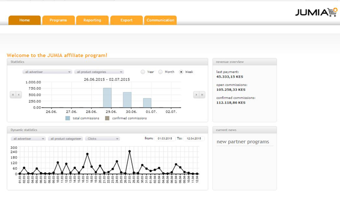Select the Week radio button
Image resolution: width=340 pixels, height=202 pixels.
tap(181, 72)
